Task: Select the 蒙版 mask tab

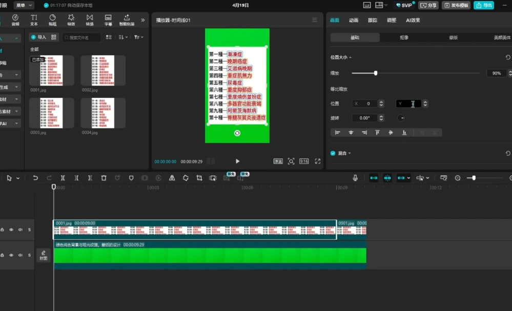Action: 453,37
